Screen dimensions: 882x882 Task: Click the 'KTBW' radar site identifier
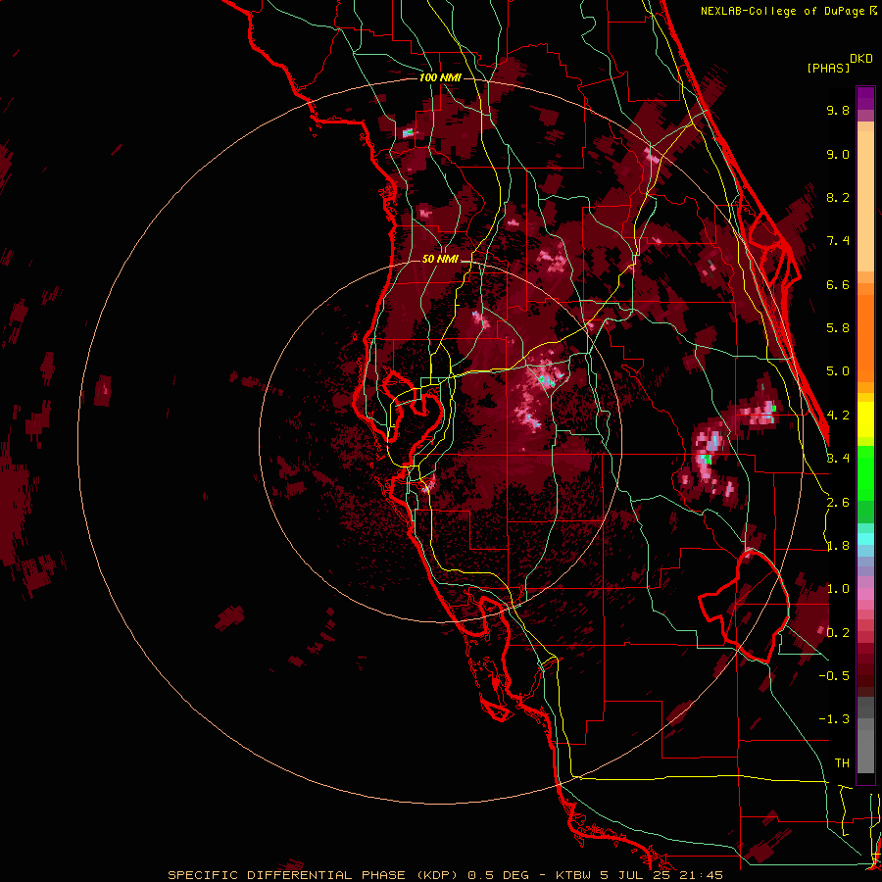[573, 875]
